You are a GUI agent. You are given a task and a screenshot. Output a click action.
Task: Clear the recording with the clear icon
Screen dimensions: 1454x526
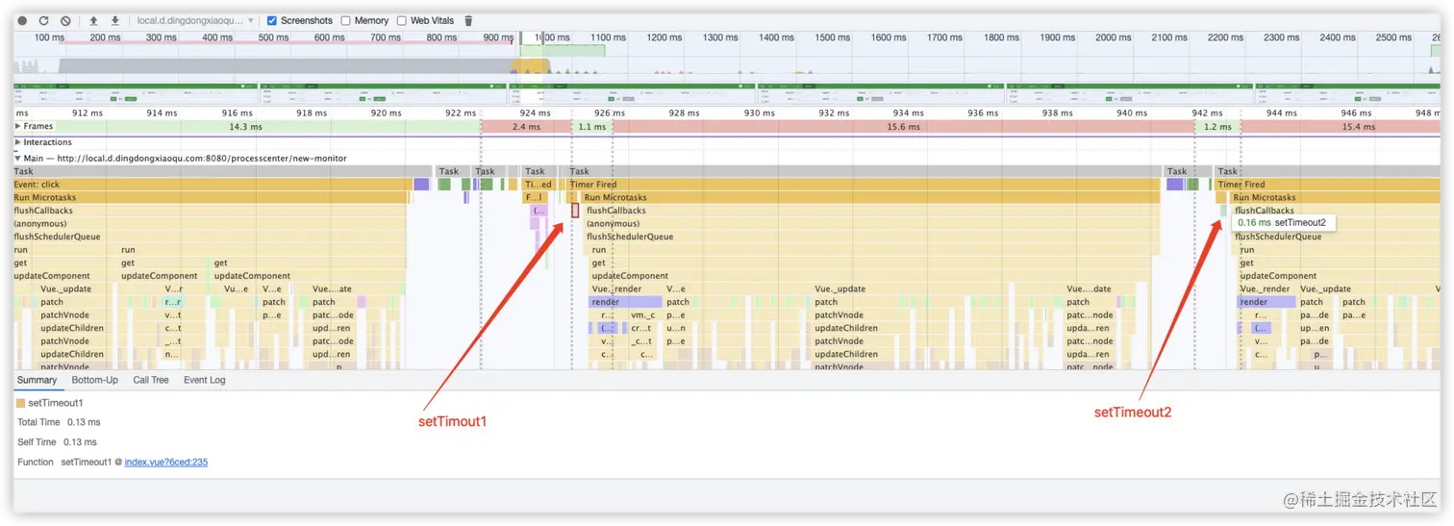point(65,20)
